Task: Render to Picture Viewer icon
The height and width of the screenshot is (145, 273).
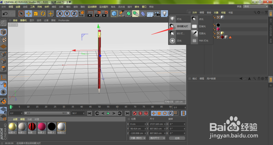Action: pyautogui.click(x=97, y=14)
